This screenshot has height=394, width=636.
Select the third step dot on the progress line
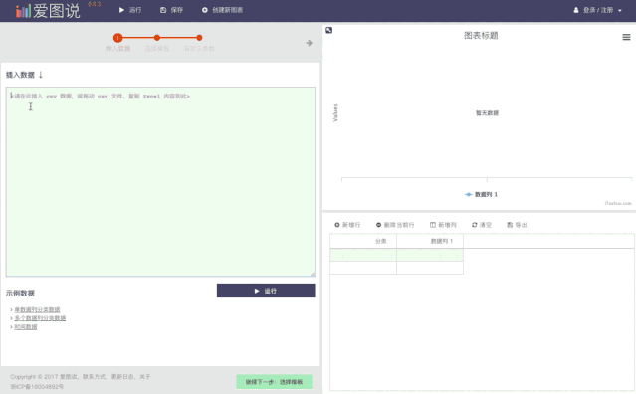click(x=199, y=38)
